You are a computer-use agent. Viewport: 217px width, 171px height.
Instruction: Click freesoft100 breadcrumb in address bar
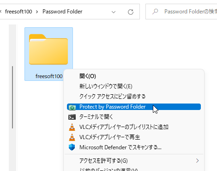click(x=18, y=12)
